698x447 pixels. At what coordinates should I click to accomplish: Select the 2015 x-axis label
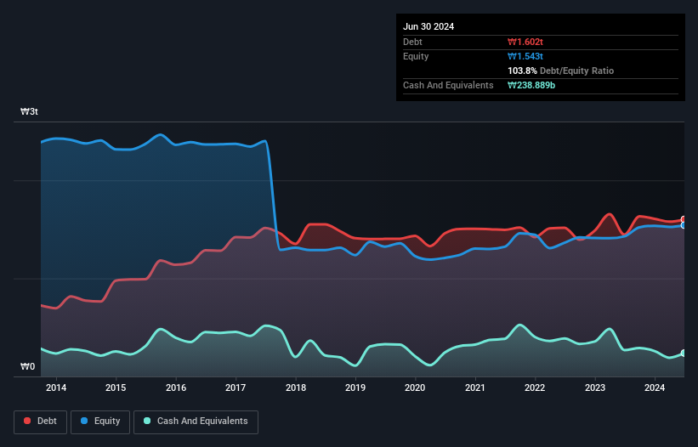pos(116,388)
